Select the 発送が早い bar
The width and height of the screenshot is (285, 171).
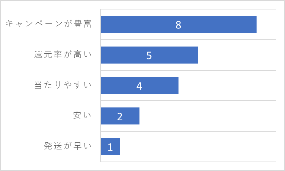(x=110, y=146)
